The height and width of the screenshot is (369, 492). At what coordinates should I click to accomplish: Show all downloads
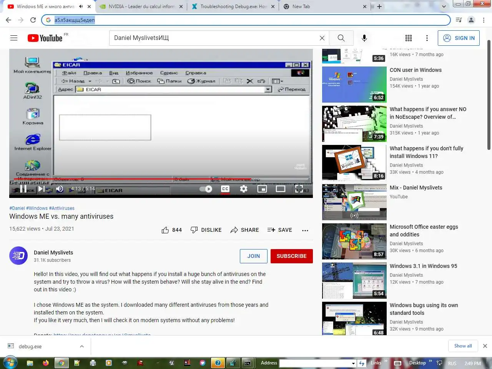pos(463,346)
